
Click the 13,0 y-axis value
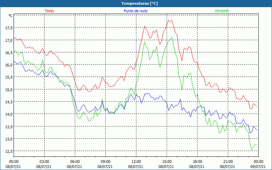9,139
